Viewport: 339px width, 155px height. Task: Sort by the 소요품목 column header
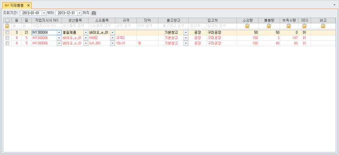(x=101, y=21)
